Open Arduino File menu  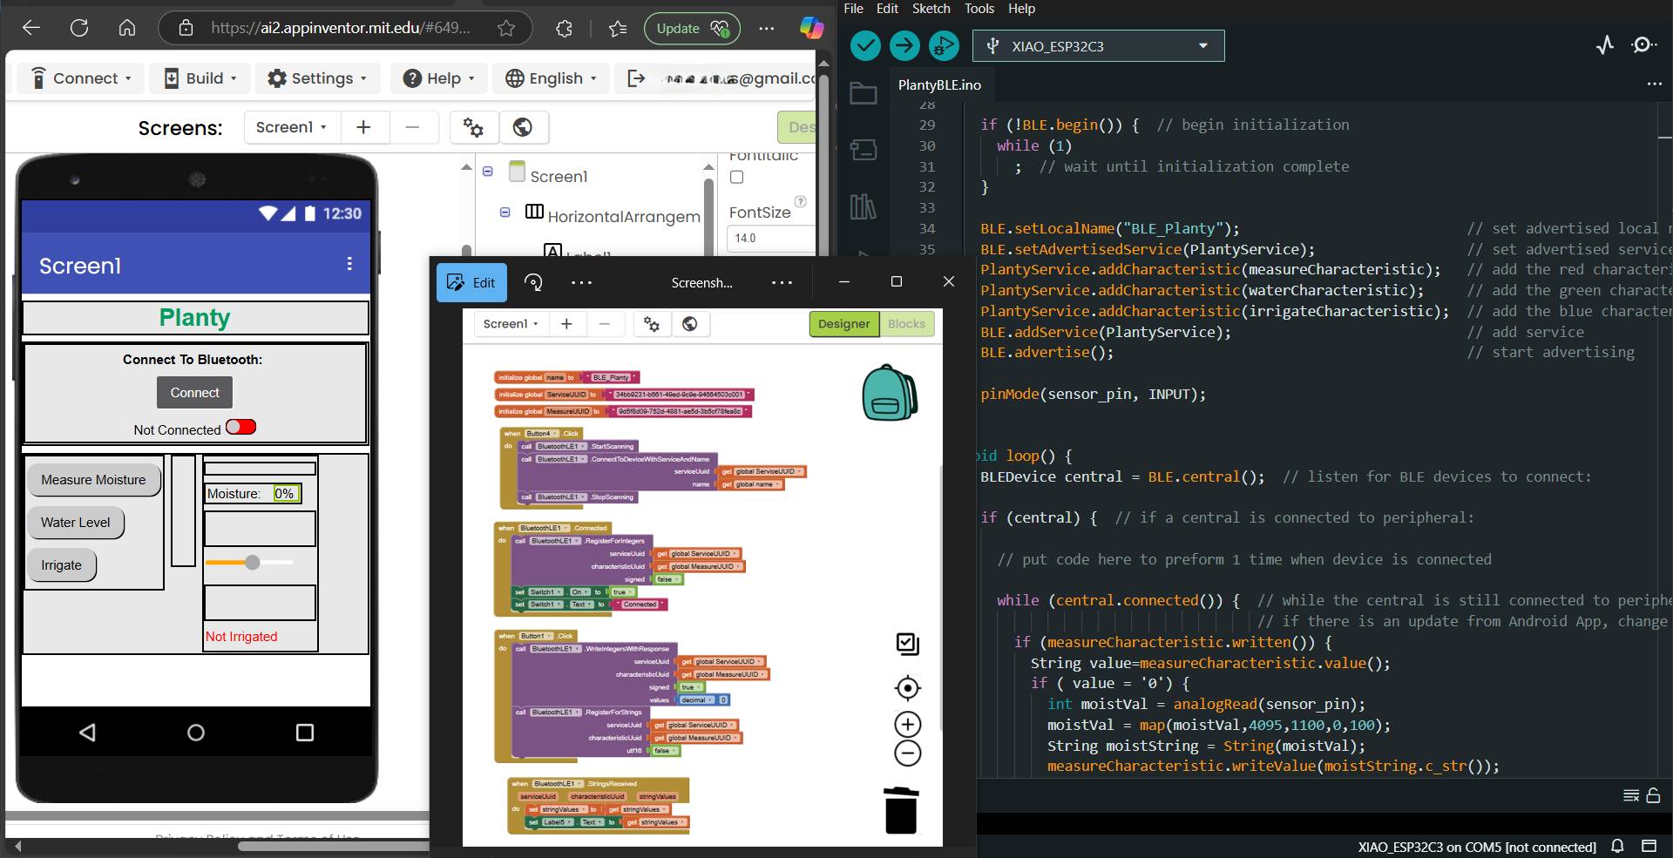point(853,9)
